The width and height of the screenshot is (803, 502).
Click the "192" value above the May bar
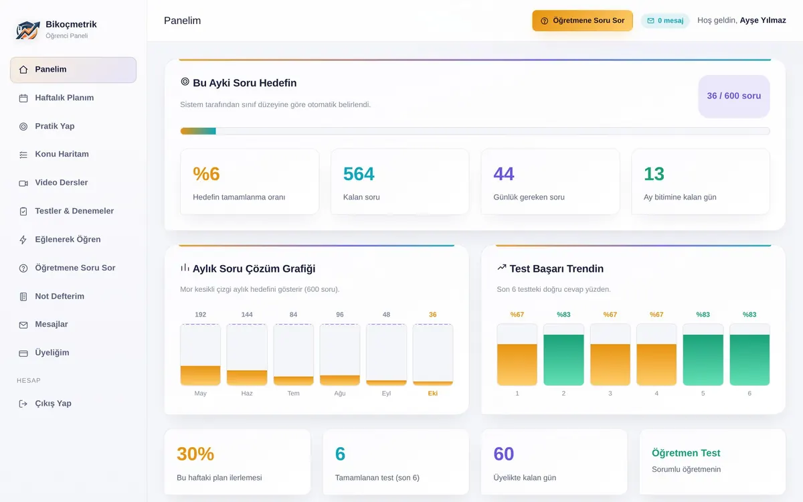point(201,315)
